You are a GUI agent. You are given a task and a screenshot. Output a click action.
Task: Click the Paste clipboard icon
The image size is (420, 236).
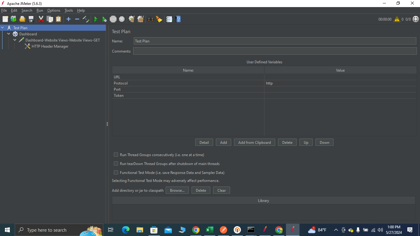click(x=58, y=19)
